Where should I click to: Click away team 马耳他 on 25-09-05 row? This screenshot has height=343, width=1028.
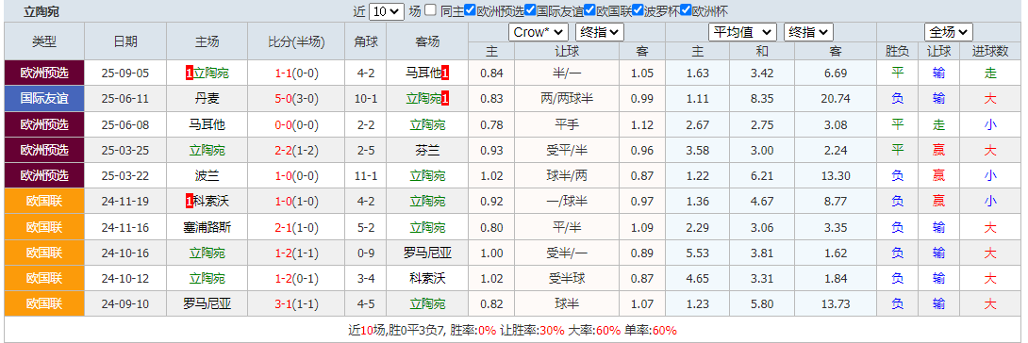[x=423, y=73]
